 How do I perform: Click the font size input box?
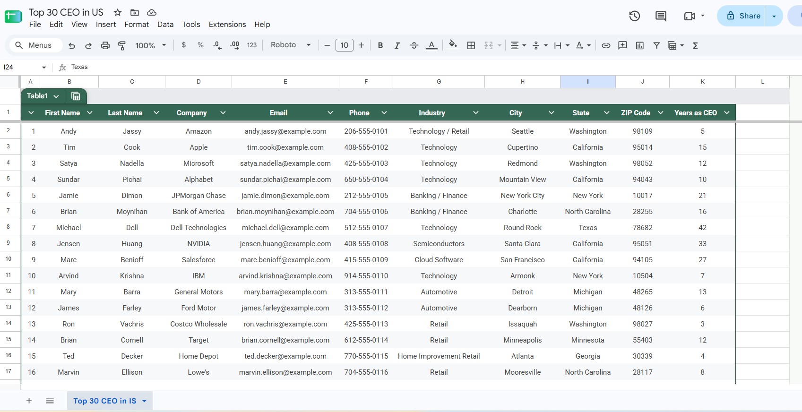point(345,45)
